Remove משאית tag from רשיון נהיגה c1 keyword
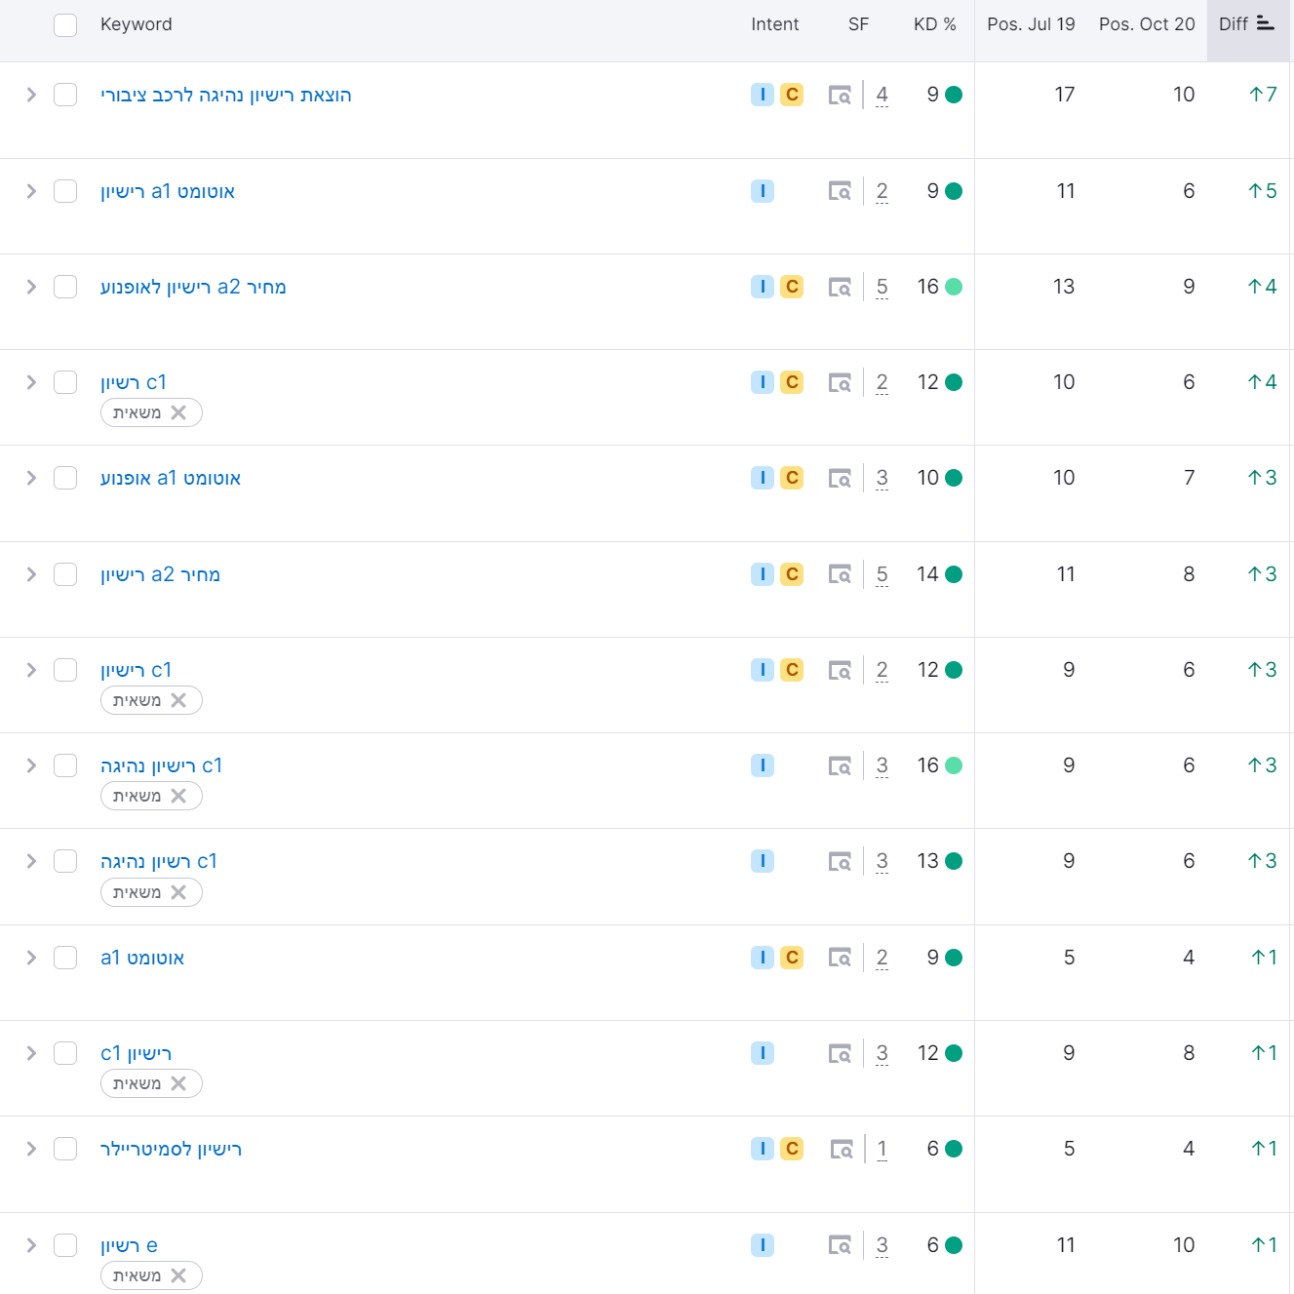 point(178,892)
